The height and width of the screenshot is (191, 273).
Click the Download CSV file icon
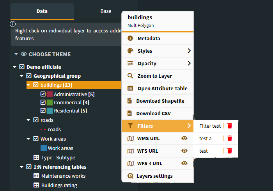click(x=129, y=113)
